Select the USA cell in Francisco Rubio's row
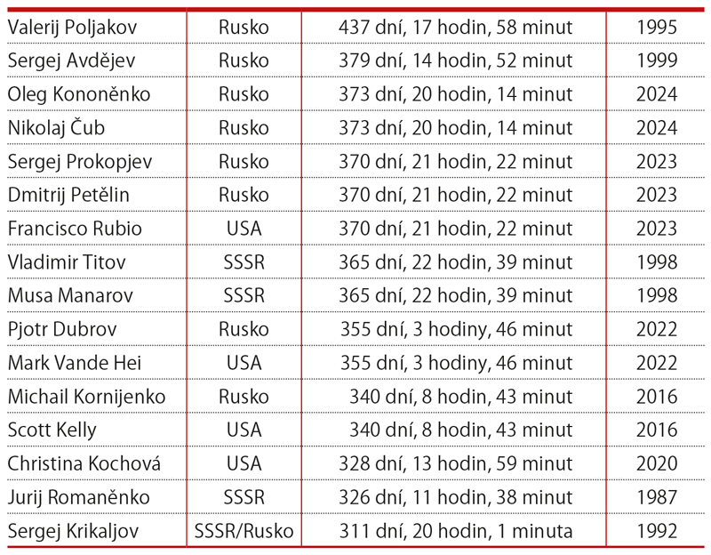This screenshot has height=555, width=711. coord(243,229)
